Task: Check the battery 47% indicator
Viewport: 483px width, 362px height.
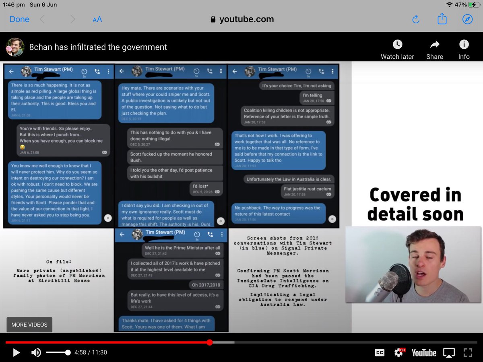Action: point(466,5)
